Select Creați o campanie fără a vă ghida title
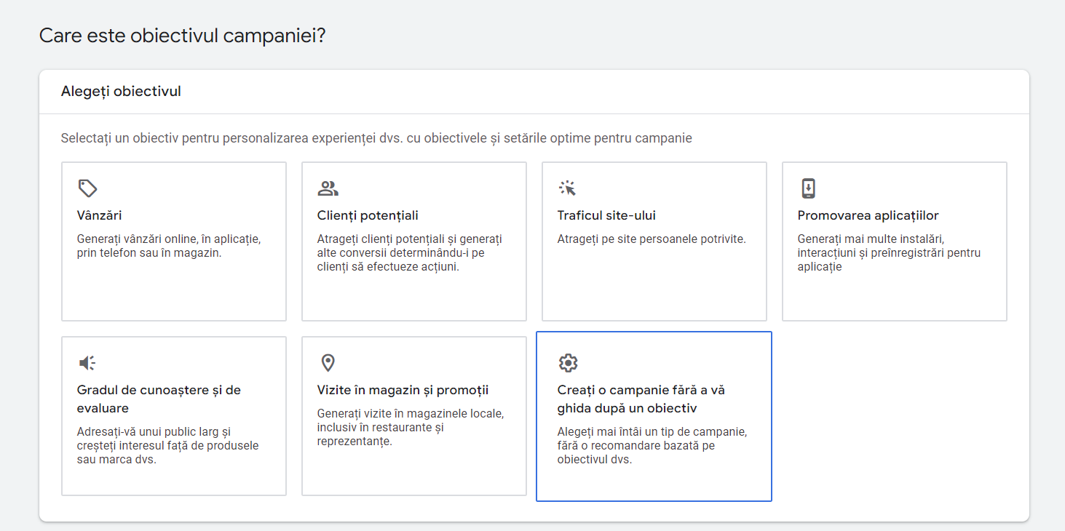 point(641,399)
